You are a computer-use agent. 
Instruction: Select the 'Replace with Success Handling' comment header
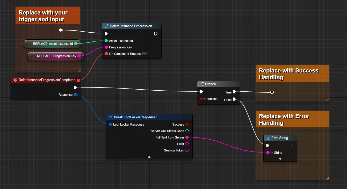[292, 74]
